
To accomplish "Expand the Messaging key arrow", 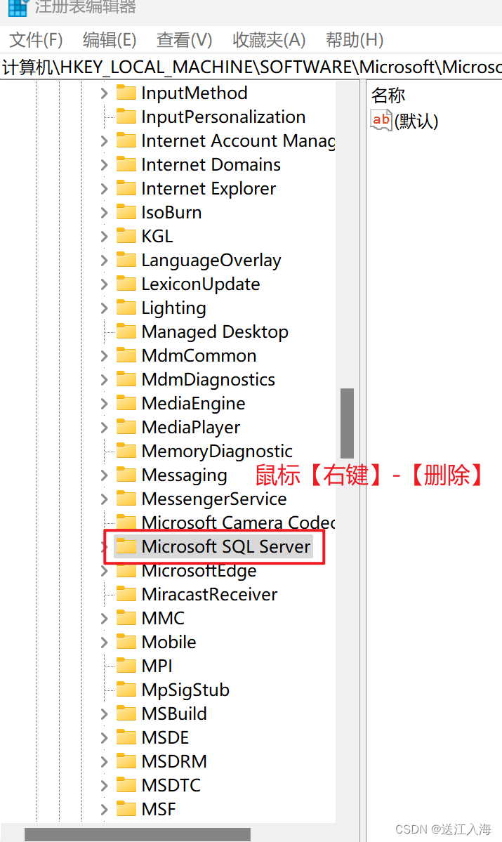I will (104, 475).
